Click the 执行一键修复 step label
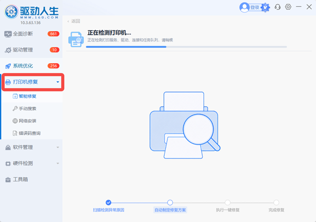 pyautogui.click(x=228, y=210)
